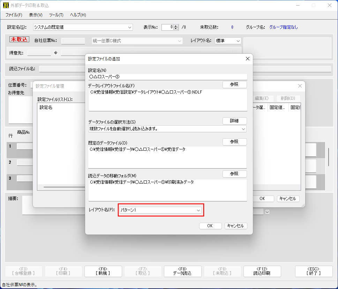Click the 参照 button for 既定のデータファイル
This screenshot has height=289, width=338.
[234, 142]
